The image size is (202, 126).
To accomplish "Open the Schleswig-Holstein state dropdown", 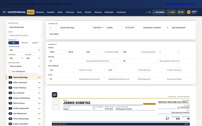I will coord(155,27).
